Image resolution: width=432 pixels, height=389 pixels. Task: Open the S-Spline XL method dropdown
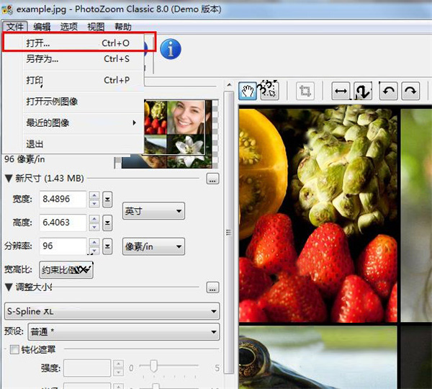point(112,311)
